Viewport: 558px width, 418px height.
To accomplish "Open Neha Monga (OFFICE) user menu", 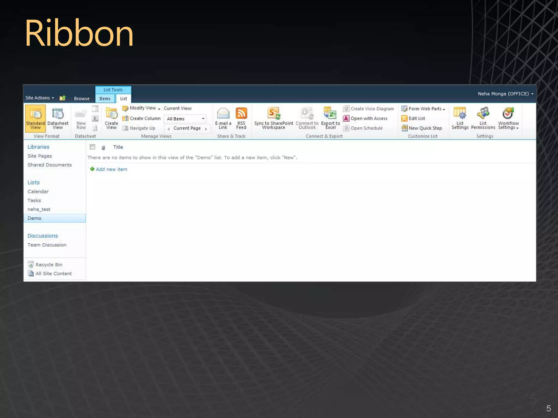I will point(505,94).
